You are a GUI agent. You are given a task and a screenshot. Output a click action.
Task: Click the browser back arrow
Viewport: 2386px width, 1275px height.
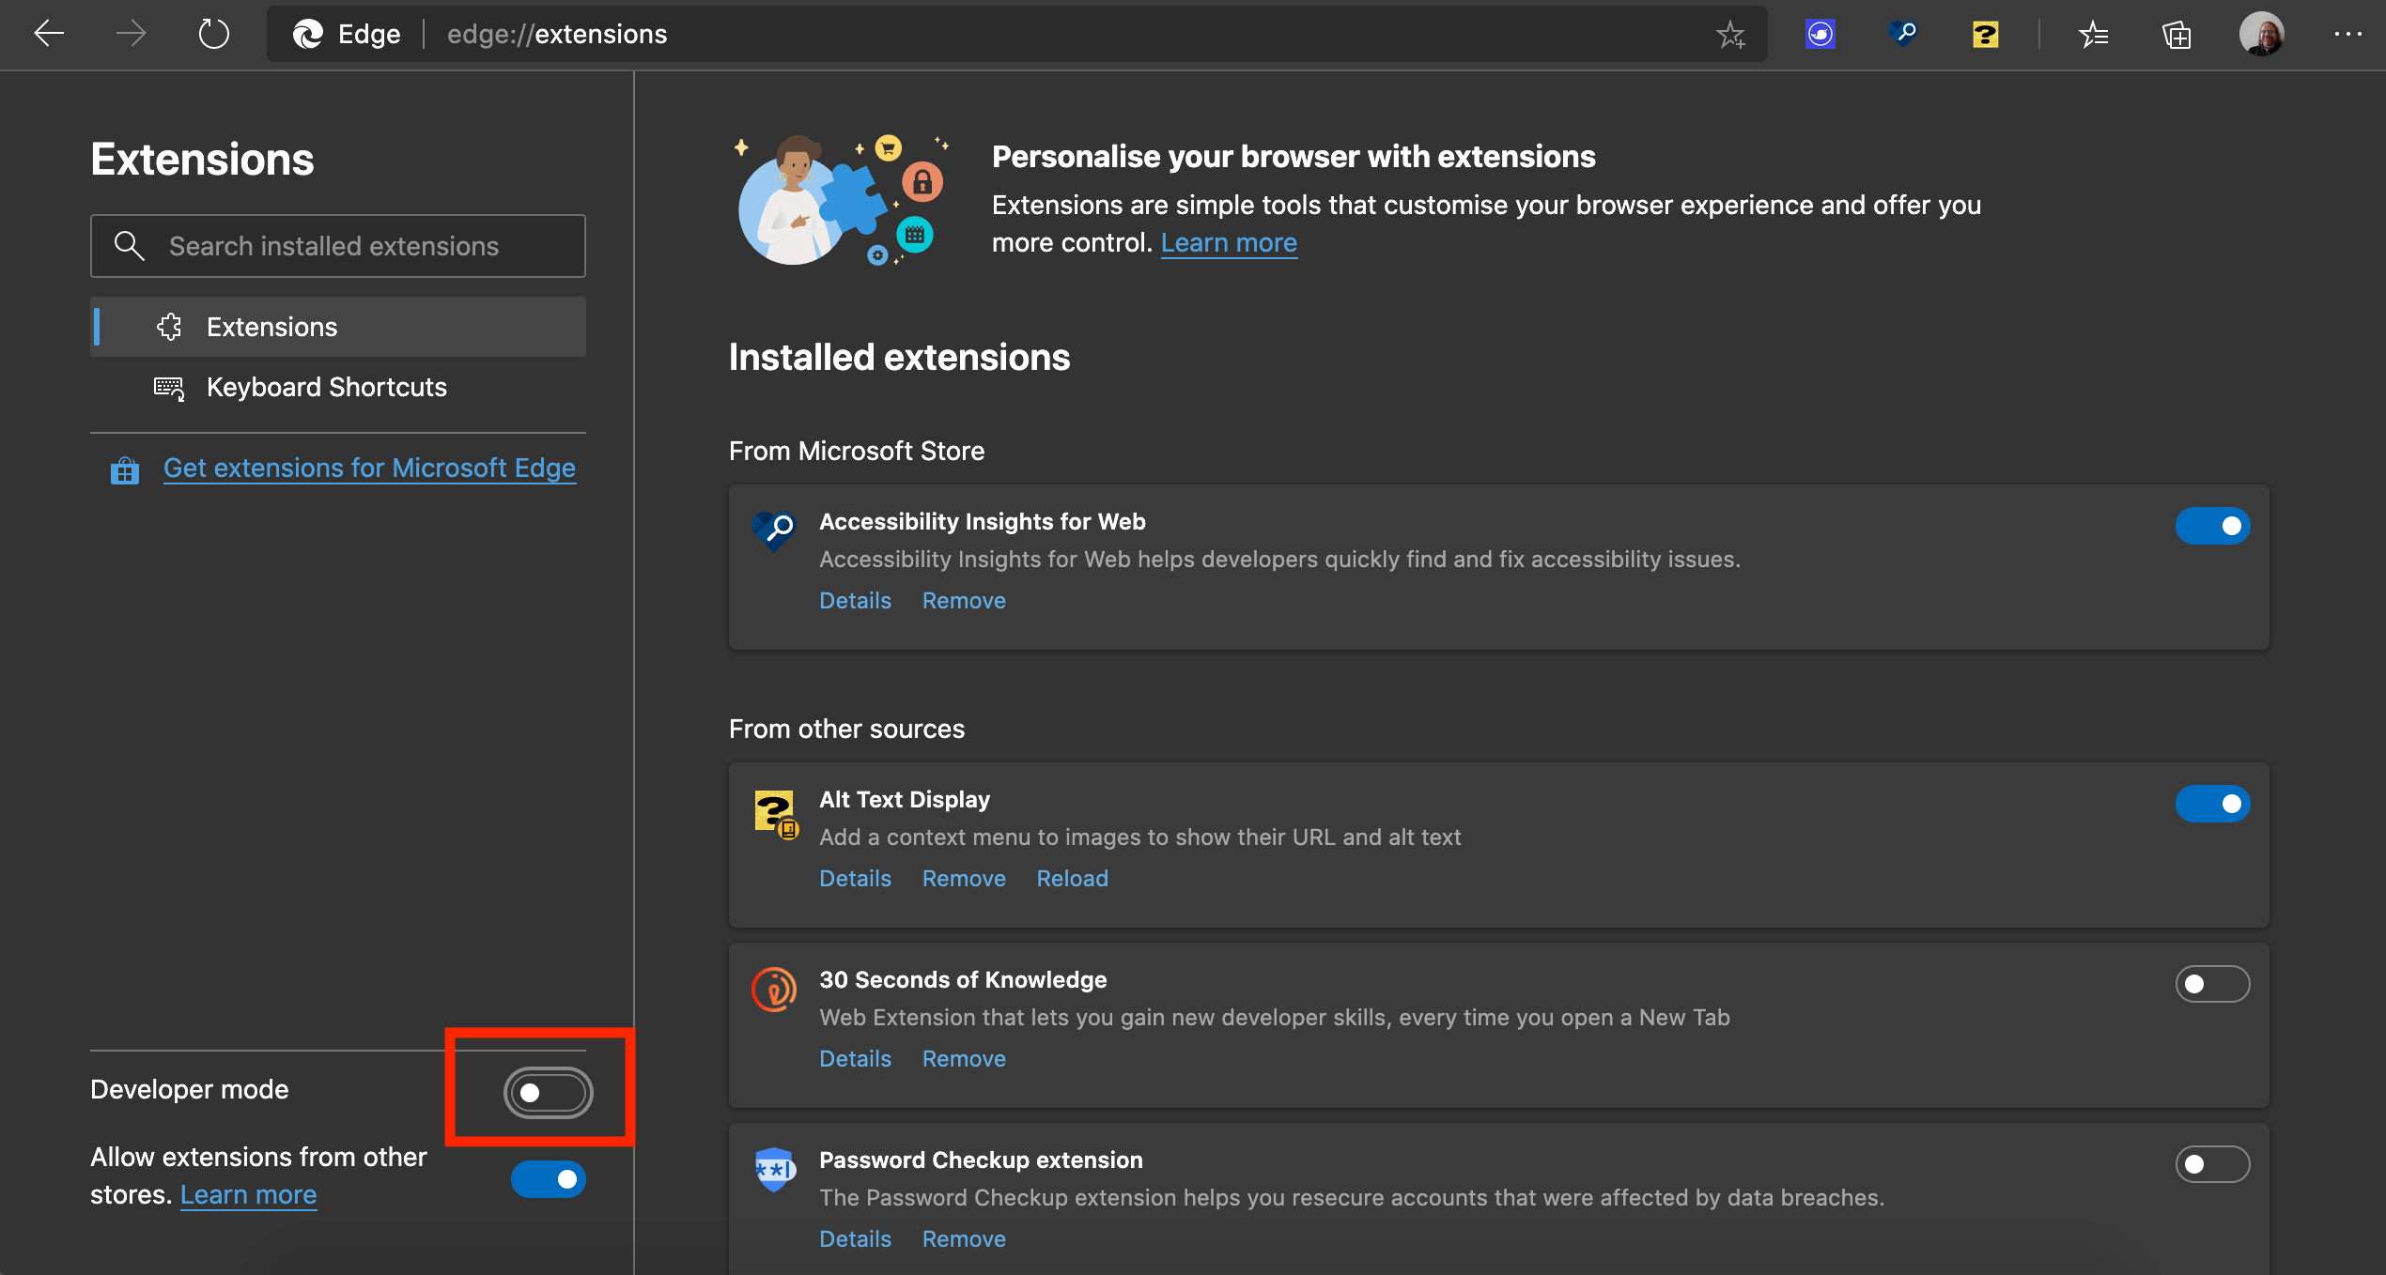tap(49, 35)
